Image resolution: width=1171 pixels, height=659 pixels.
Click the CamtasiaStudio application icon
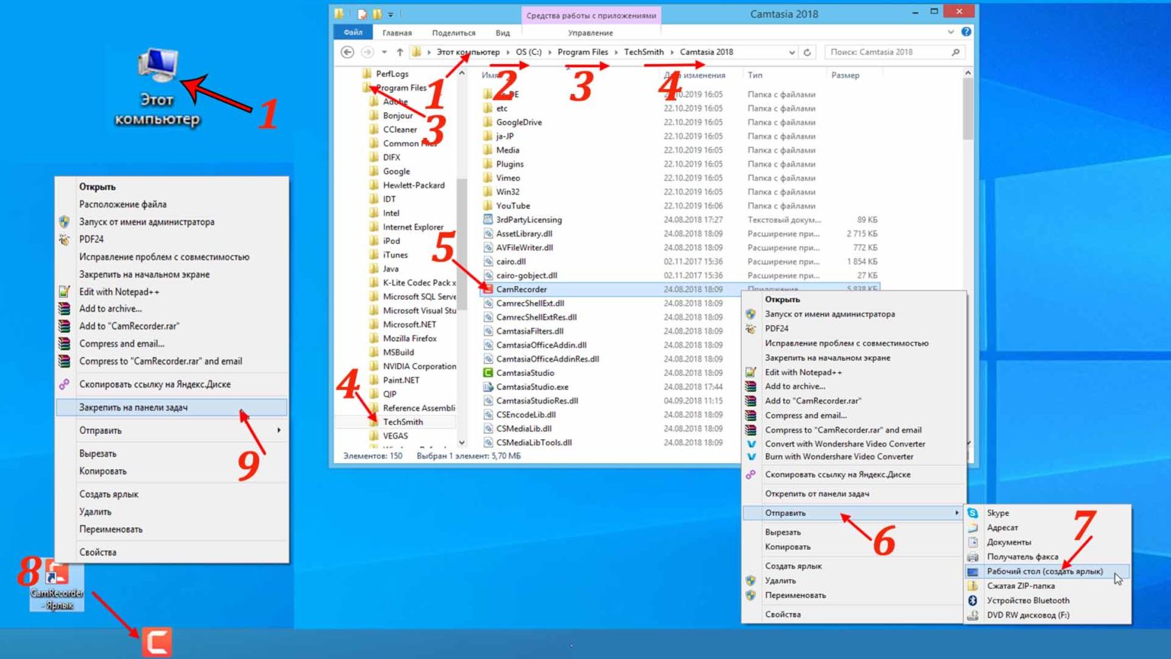pos(488,373)
